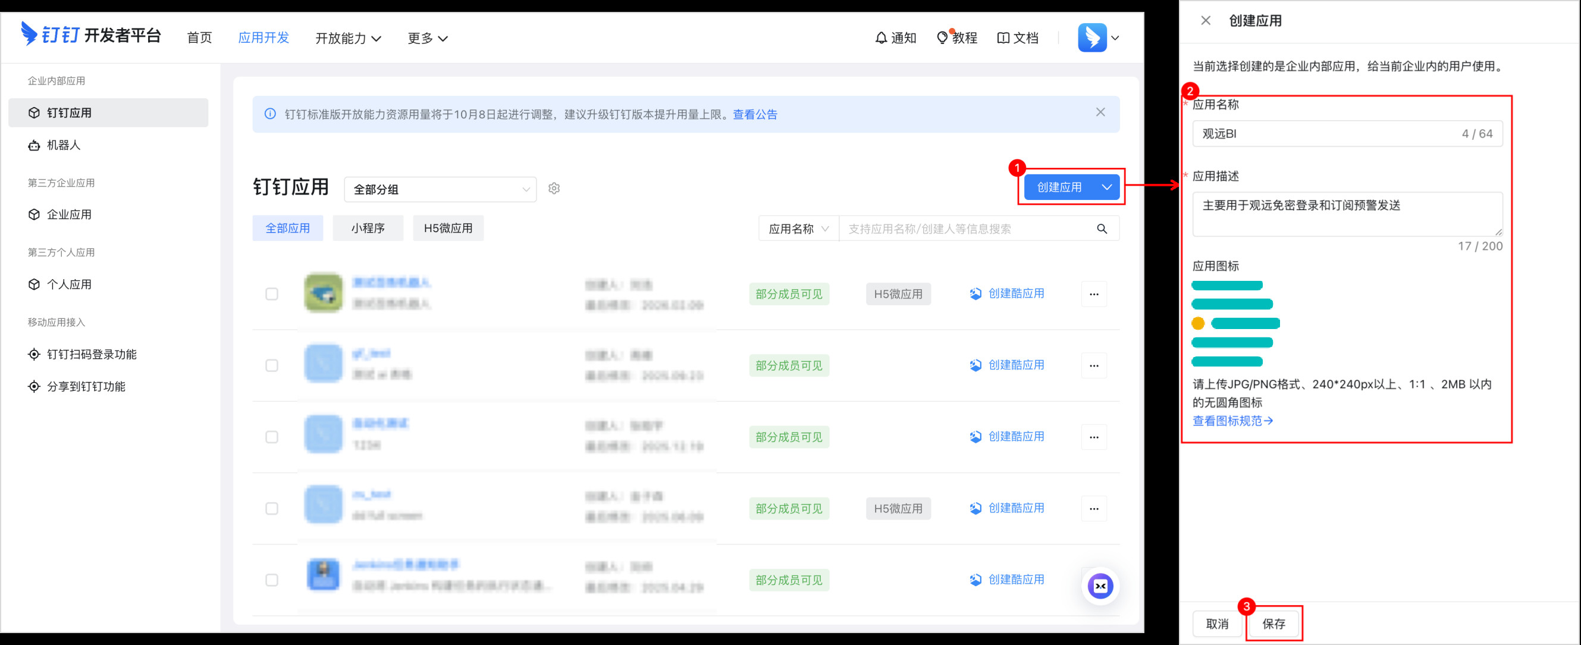Image resolution: width=1581 pixels, height=645 pixels.
Task: Tick the last app row checkbox
Action: (x=272, y=580)
